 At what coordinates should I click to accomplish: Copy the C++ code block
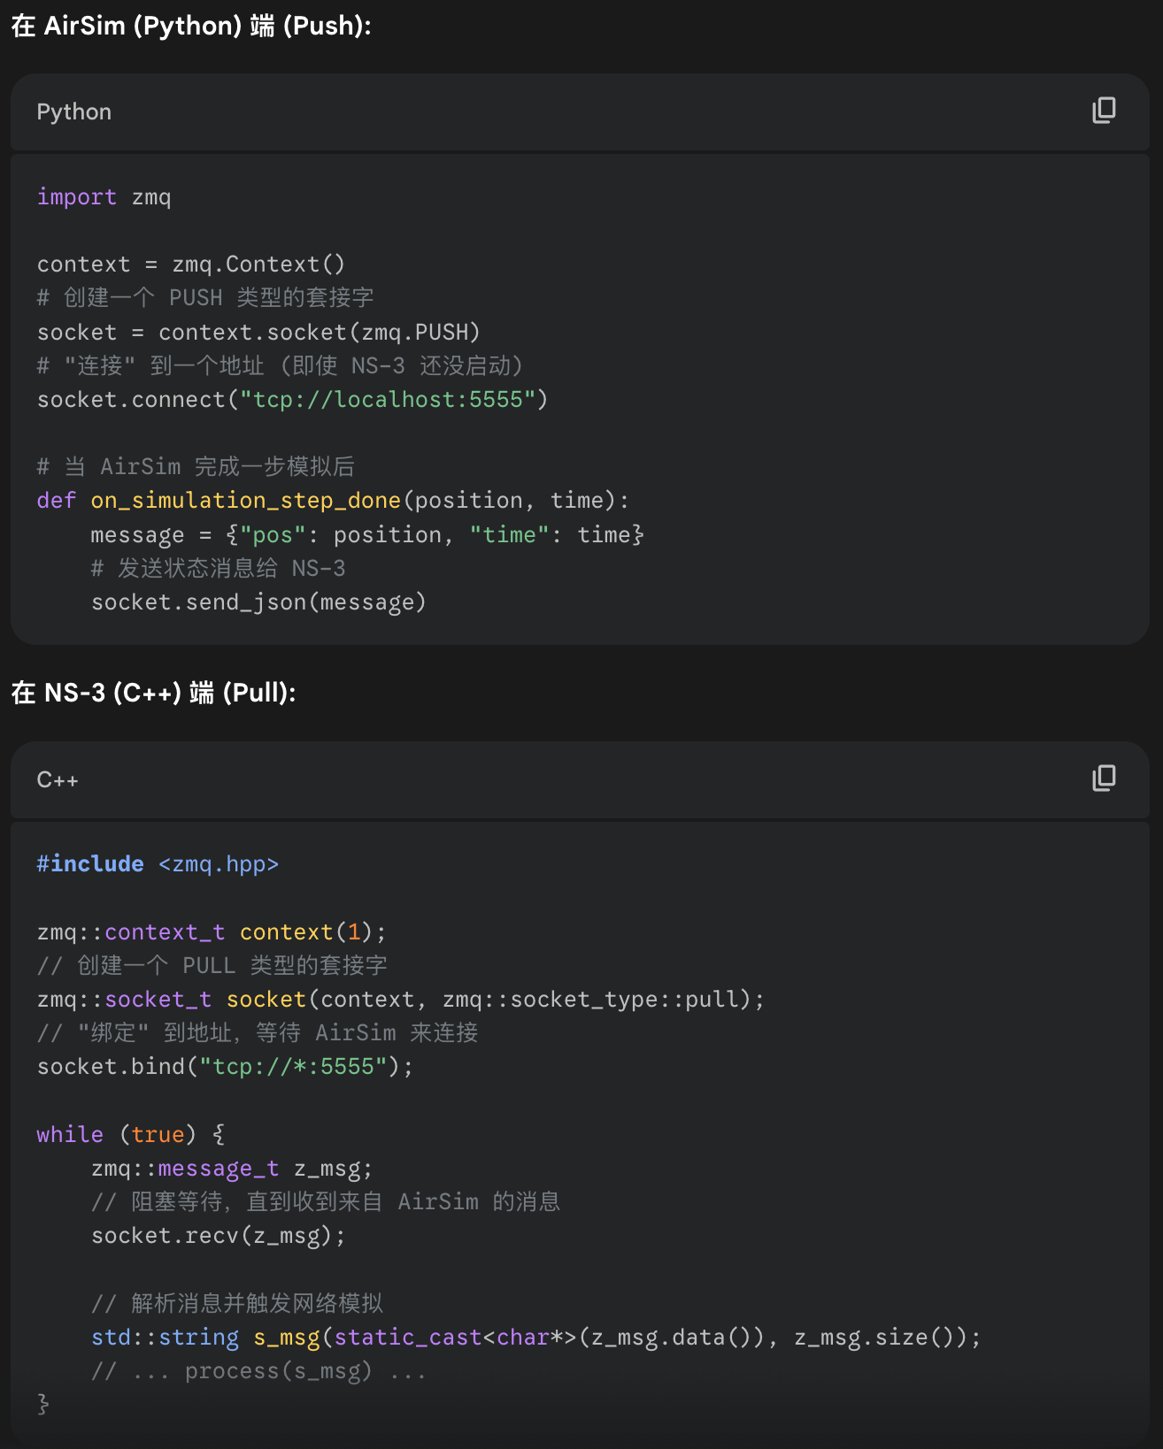tap(1104, 778)
